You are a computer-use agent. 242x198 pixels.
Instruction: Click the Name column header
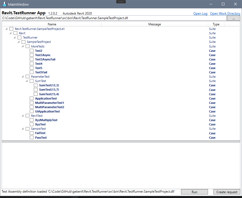tap(52, 24)
